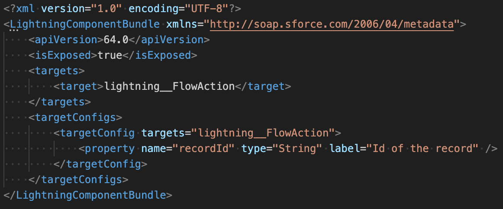Open the soap.sforce.com metadata URL link

[332, 24]
